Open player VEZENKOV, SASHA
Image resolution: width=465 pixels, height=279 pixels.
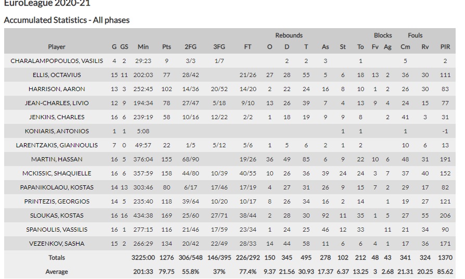coord(57,244)
